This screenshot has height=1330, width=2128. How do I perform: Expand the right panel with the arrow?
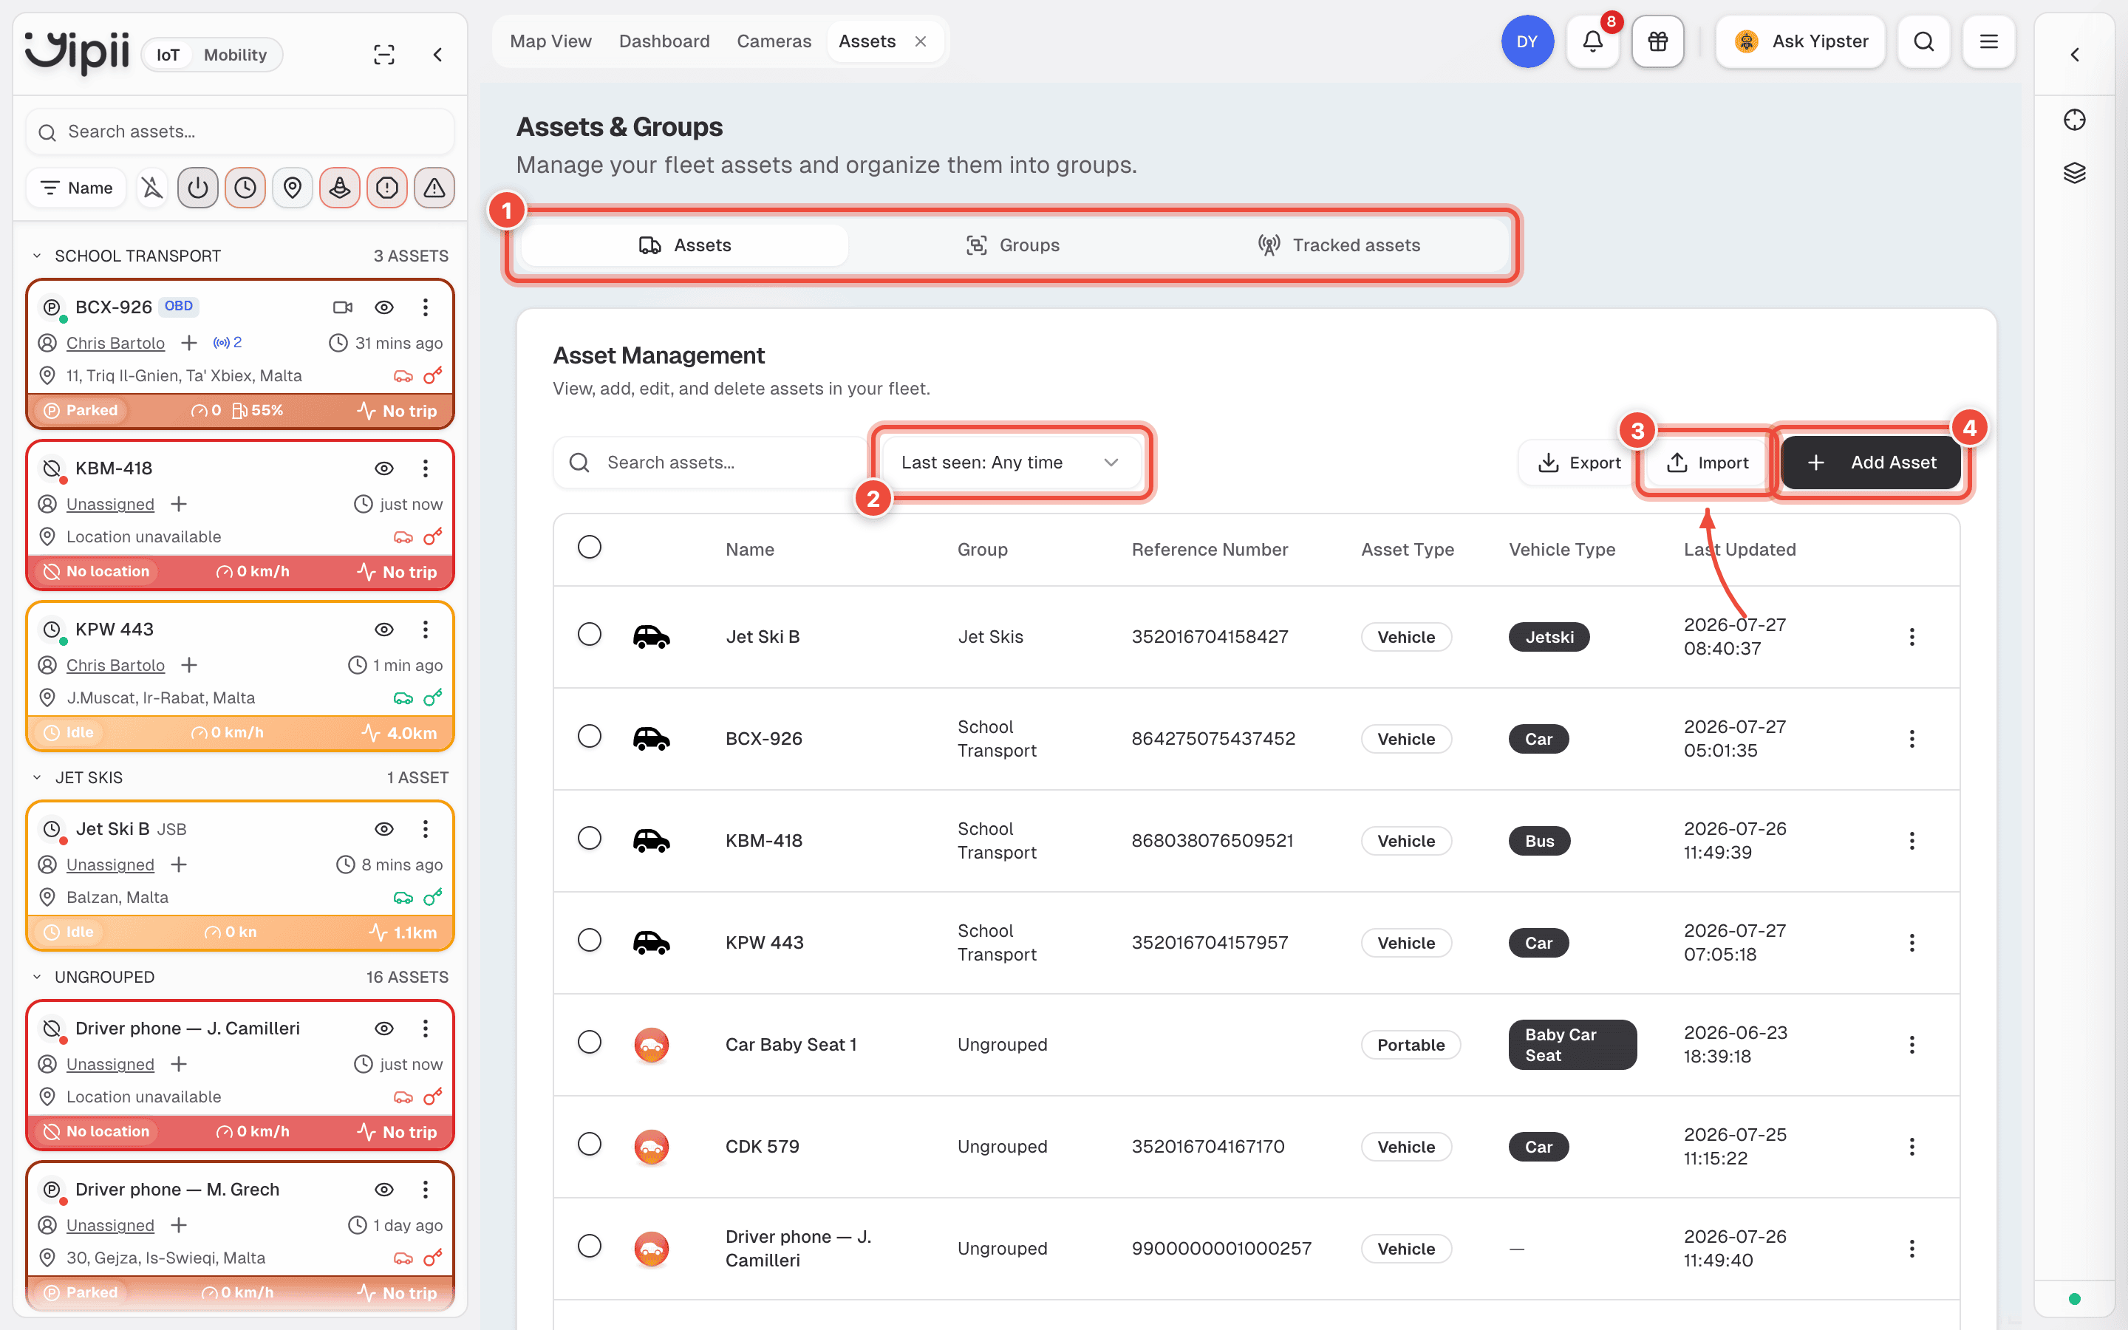[x=2074, y=55]
